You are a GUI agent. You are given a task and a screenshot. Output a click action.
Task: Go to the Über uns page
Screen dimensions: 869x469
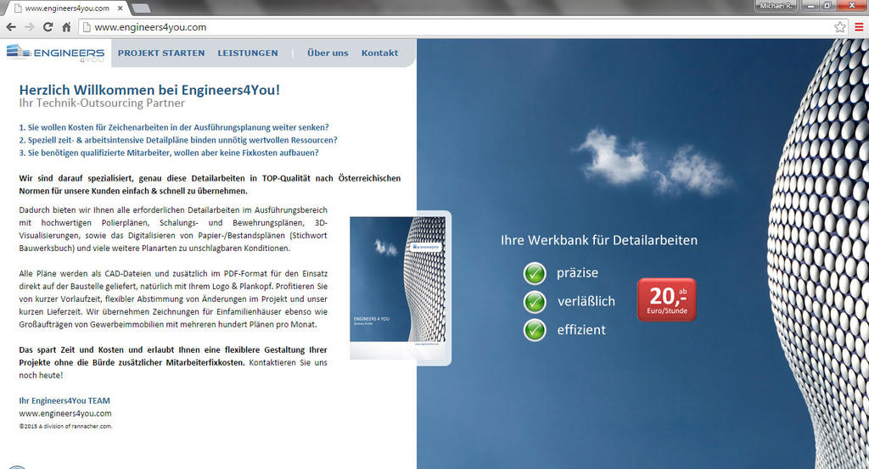point(328,53)
